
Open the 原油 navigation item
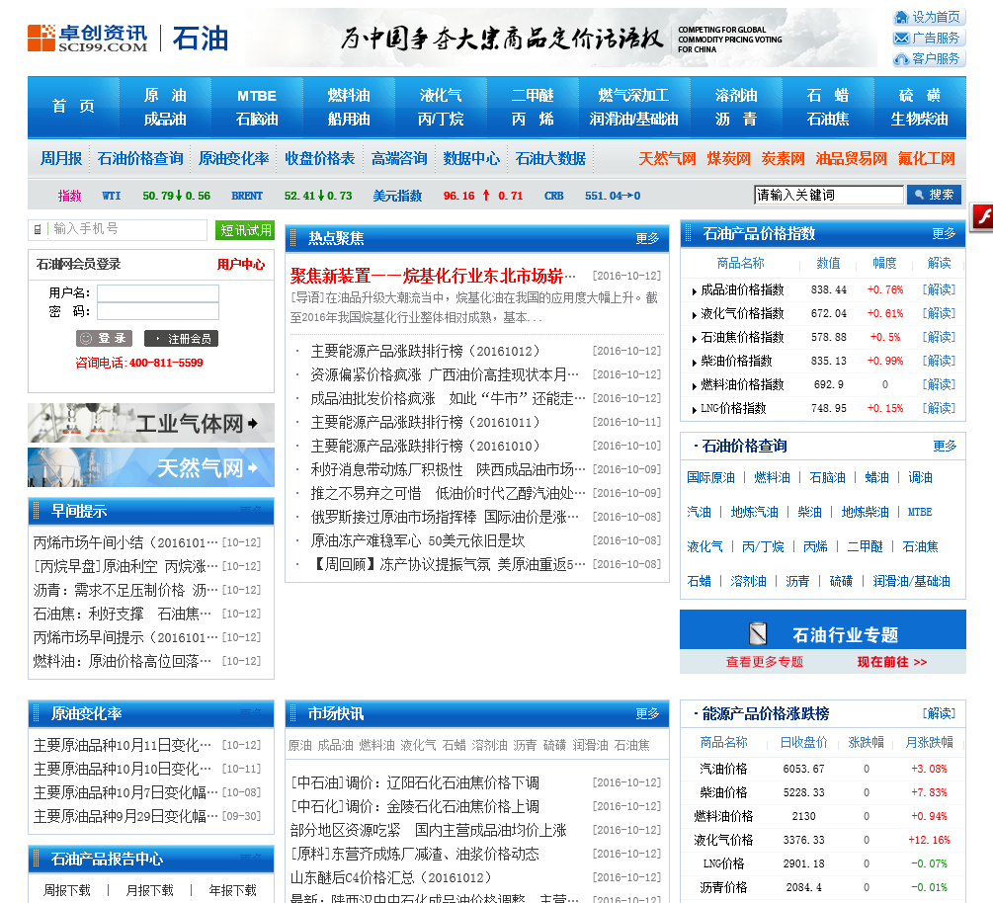coord(165,95)
